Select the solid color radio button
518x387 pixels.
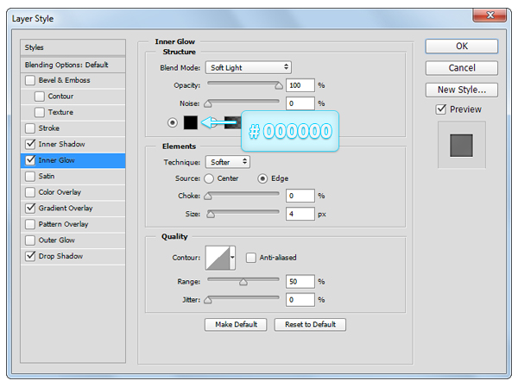[x=173, y=123]
